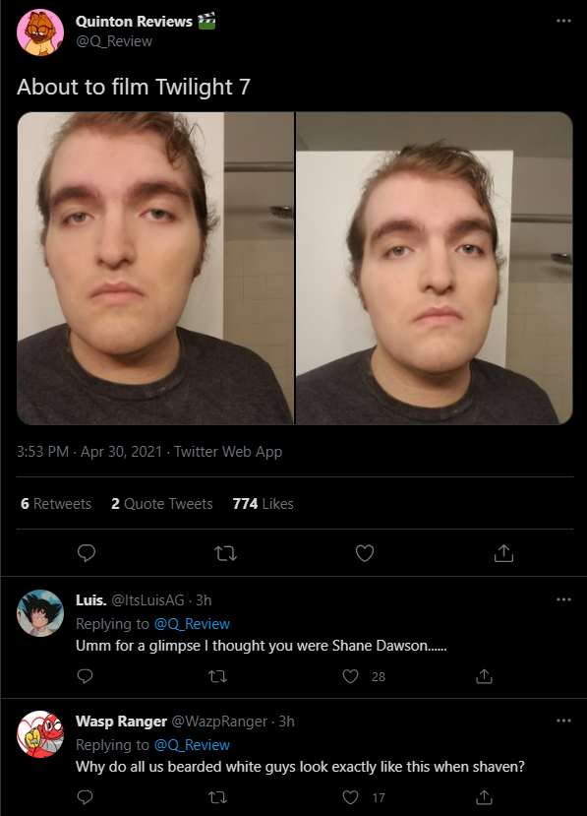Retweet Luis's Shane Dawson reply
This screenshot has width=587, height=816.
coord(217,676)
